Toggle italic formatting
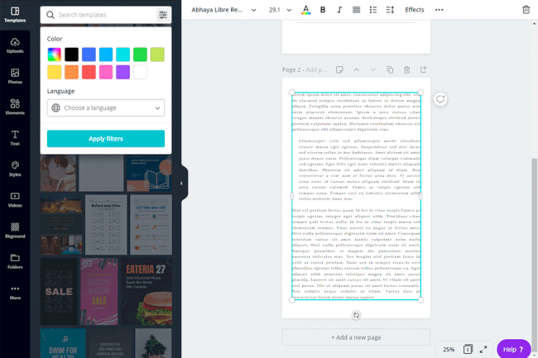Image resolution: width=538 pixels, height=358 pixels. tap(339, 10)
